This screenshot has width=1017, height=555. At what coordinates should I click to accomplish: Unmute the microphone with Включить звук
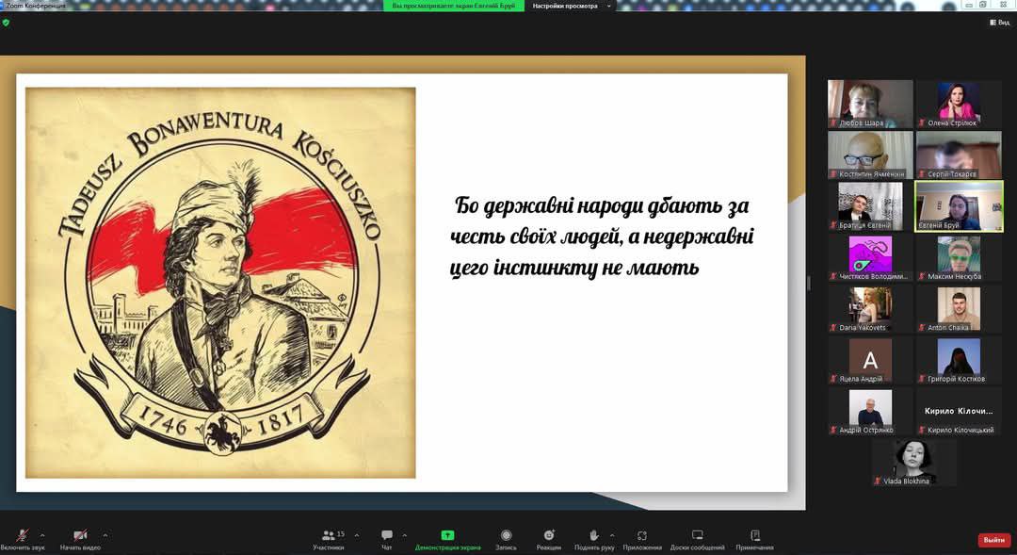coord(22,539)
